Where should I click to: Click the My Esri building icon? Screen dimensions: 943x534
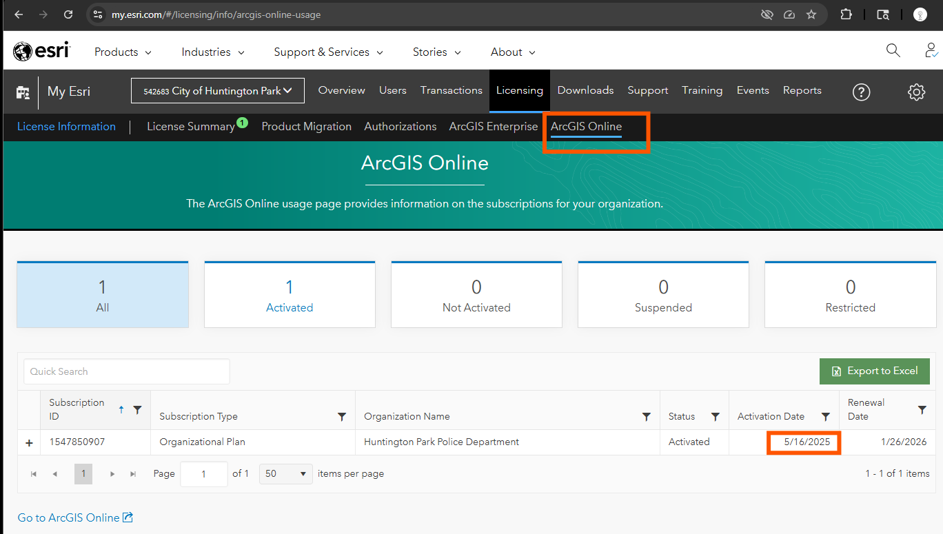click(23, 92)
